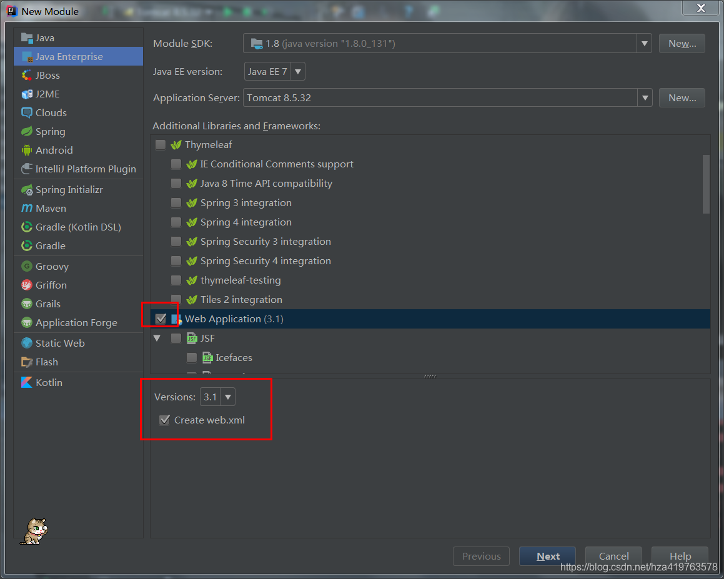Select the Web Application (3.1) row

pos(430,319)
